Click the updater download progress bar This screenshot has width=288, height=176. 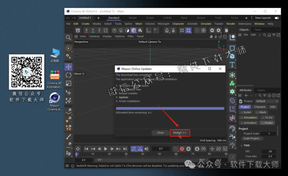170,108
